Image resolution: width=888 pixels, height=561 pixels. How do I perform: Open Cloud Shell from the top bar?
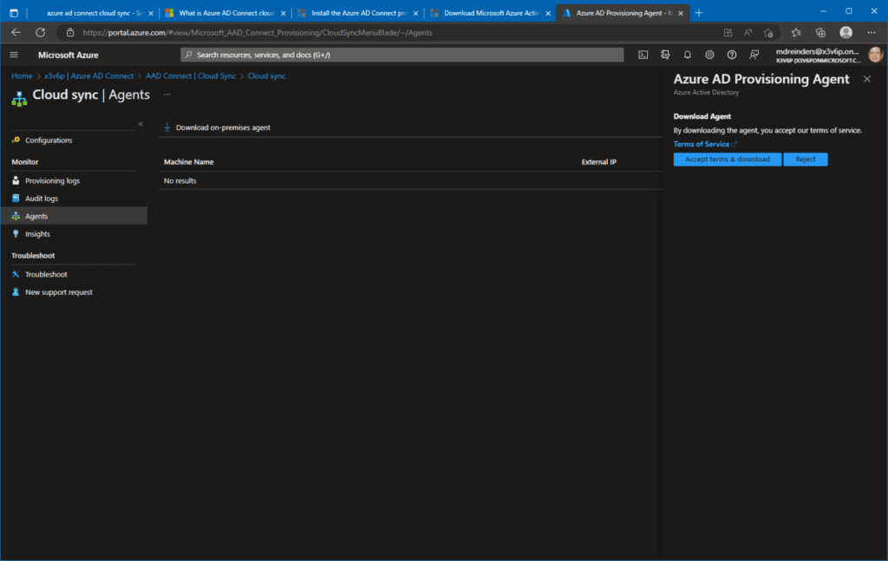click(x=643, y=55)
